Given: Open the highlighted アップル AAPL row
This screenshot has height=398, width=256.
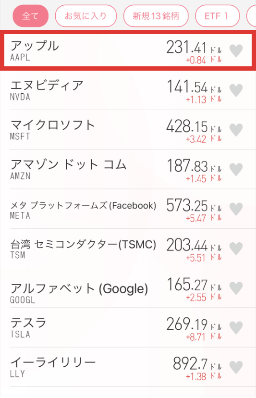Looking at the screenshot, I should [128, 50].
